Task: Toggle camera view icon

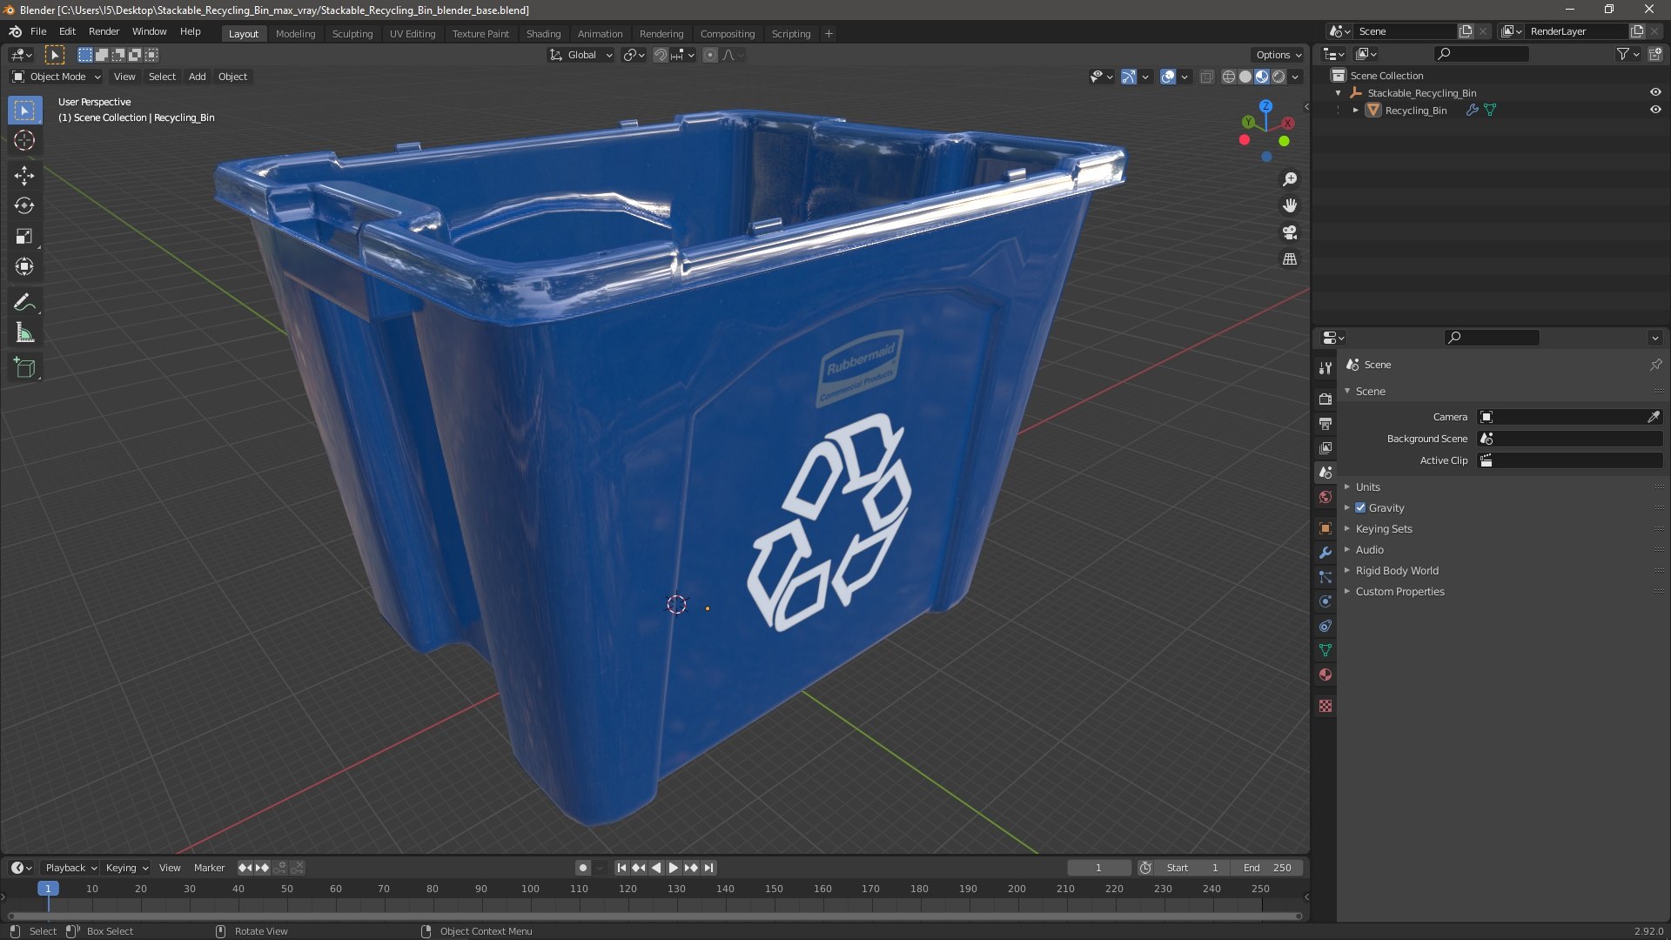Action: coord(1290,232)
